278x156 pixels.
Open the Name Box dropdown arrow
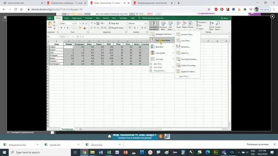[60, 36]
